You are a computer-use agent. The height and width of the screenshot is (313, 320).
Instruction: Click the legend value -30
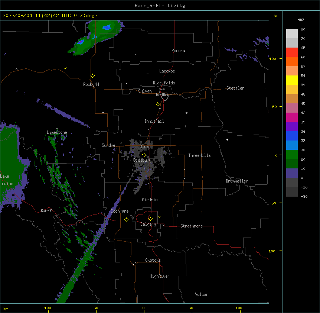[304, 197]
